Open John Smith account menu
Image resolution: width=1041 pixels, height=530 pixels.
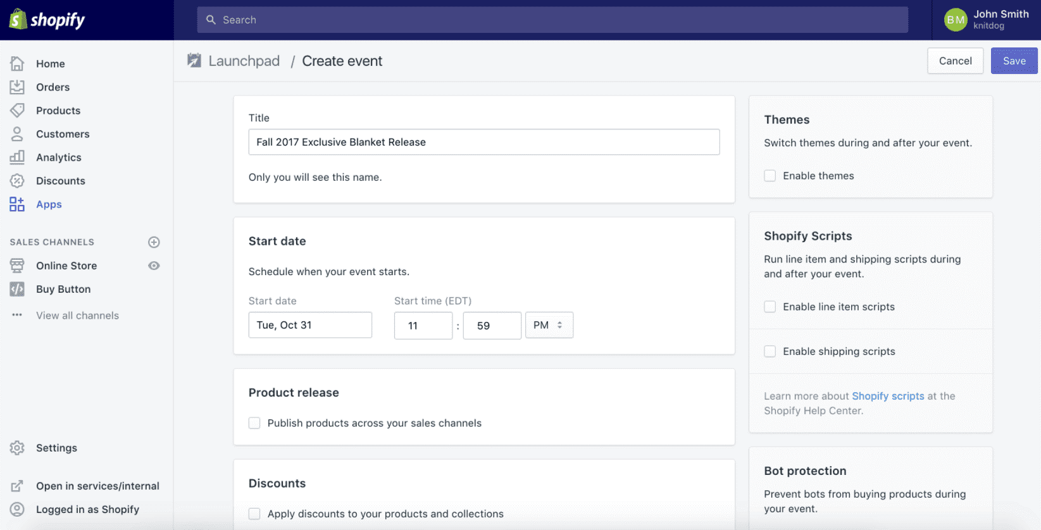tap(987, 20)
